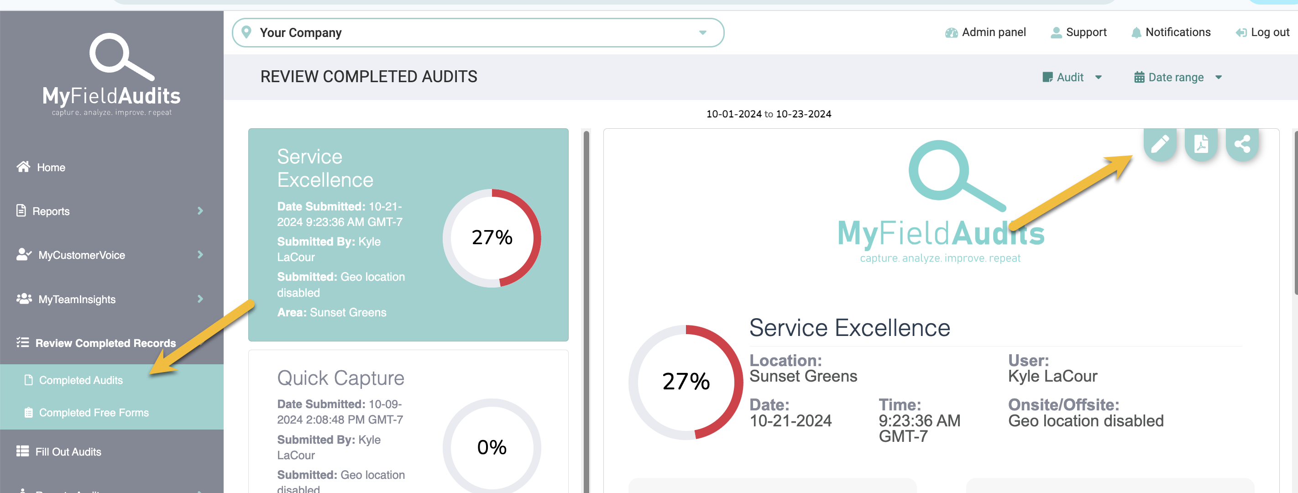Viewport: 1298px width, 493px height.
Task: Click the Home icon in the sidebar
Action: tap(23, 167)
